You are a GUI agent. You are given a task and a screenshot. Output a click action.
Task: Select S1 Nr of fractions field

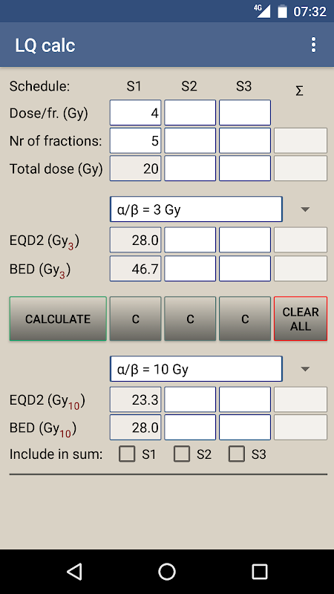136,140
